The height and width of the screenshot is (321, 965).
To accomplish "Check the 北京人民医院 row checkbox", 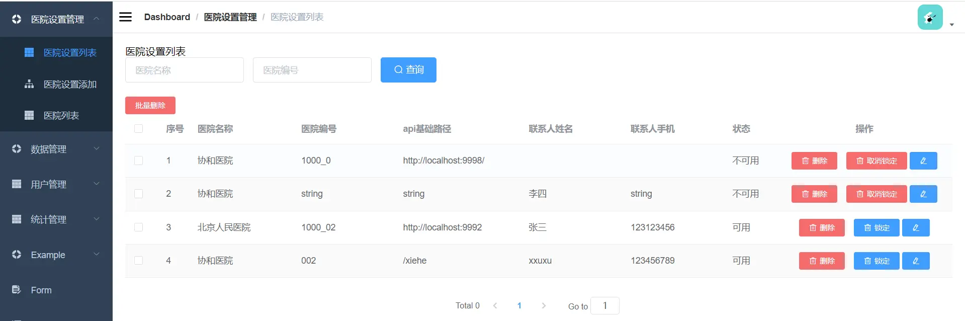I will point(139,227).
